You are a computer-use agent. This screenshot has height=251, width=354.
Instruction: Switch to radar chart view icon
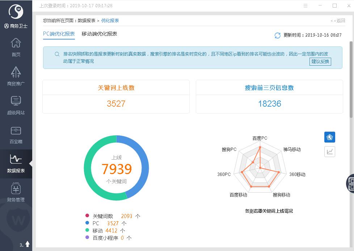point(329,137)
